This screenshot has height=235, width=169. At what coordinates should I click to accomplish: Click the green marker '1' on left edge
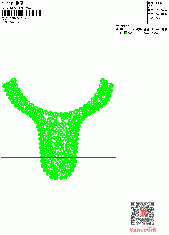point(3,83)
